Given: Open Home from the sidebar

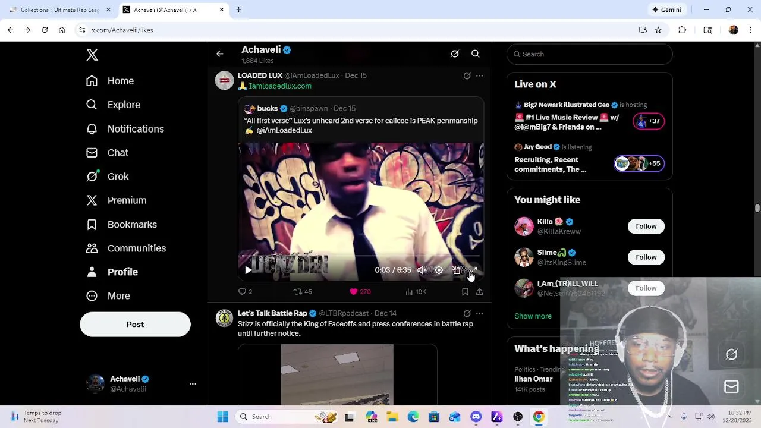Looking at the screenshot, I should click(110, 81).
